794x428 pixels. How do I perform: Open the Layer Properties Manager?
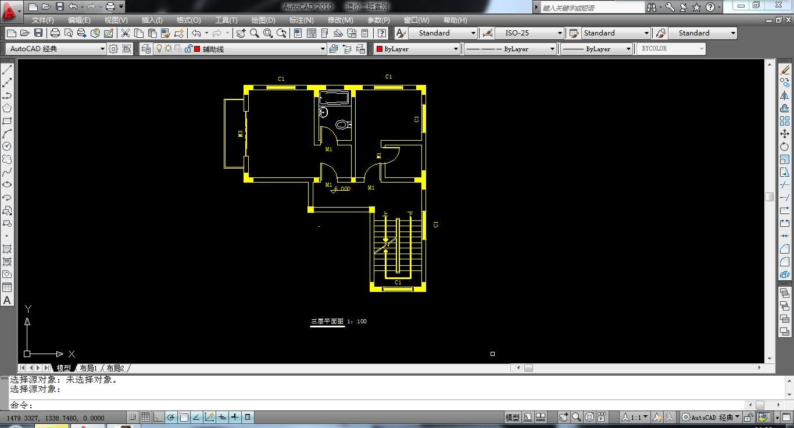coord(146,49)
